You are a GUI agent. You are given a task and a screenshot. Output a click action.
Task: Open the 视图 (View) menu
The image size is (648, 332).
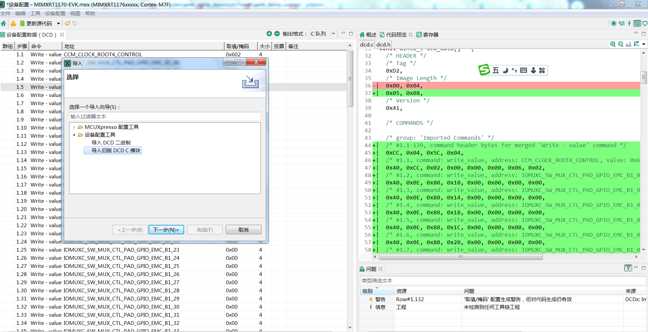(x=75, y=14)
